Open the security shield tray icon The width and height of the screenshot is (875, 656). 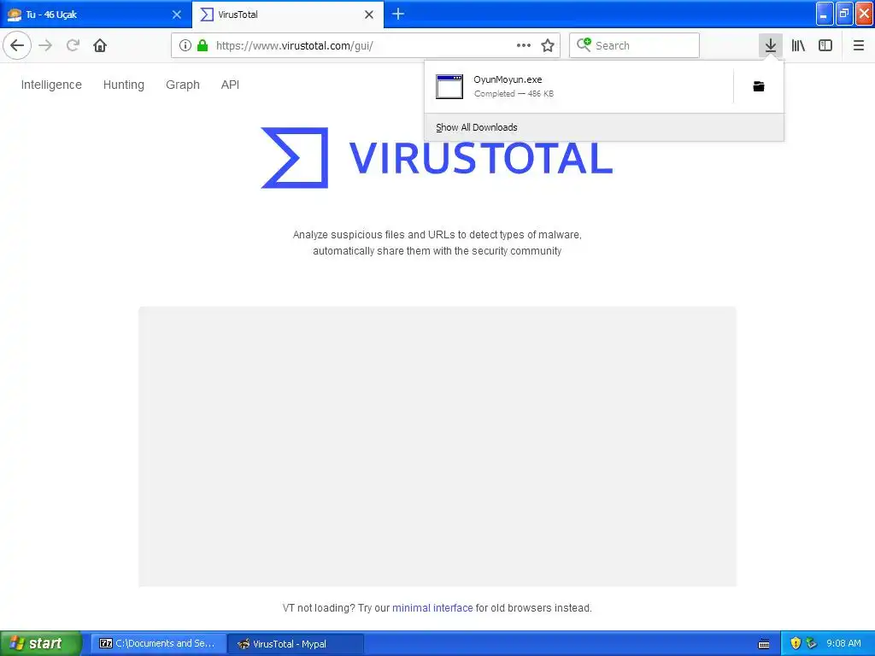(796, 643)
